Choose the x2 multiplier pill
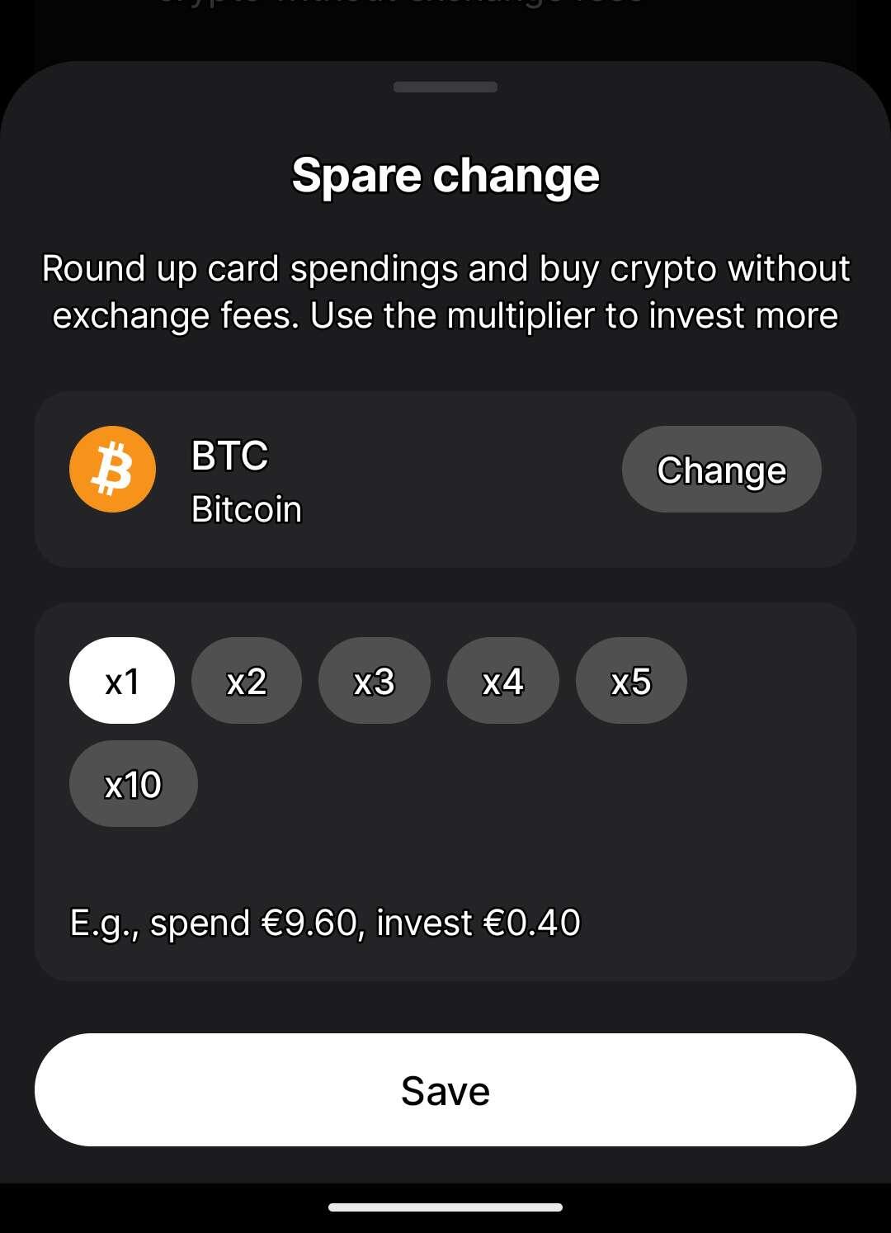Viewport: 891px width, 1233px height. coord(247,681)
